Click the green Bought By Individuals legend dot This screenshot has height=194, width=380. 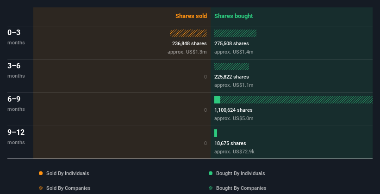(211, 173)
